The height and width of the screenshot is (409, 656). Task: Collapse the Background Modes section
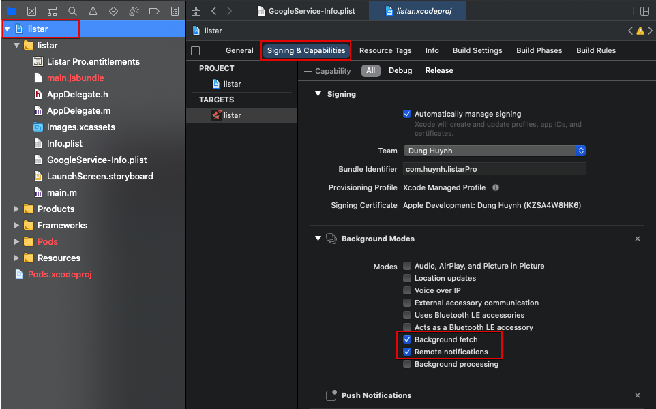coord(318,239)
